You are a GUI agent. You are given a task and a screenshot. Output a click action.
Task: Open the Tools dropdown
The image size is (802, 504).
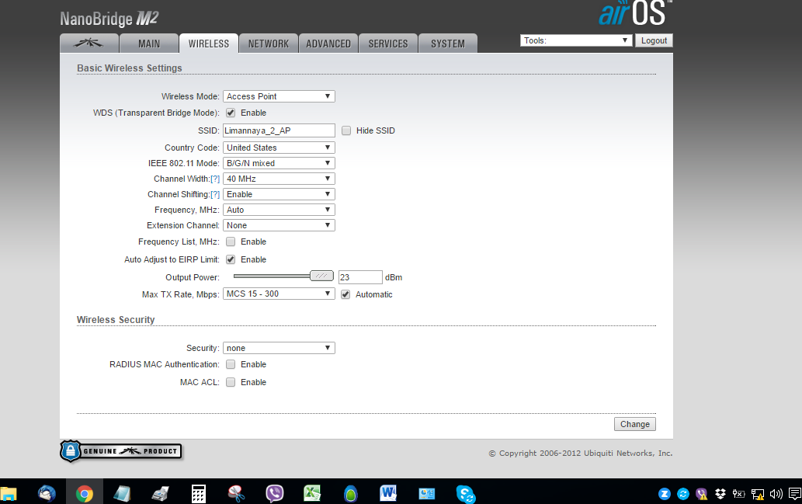click(576, 40)
